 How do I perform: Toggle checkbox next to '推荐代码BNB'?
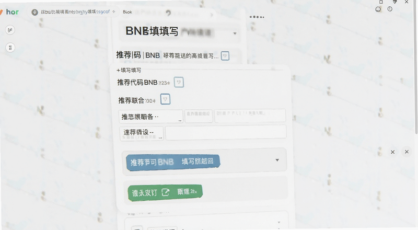(x=179, y=82)
